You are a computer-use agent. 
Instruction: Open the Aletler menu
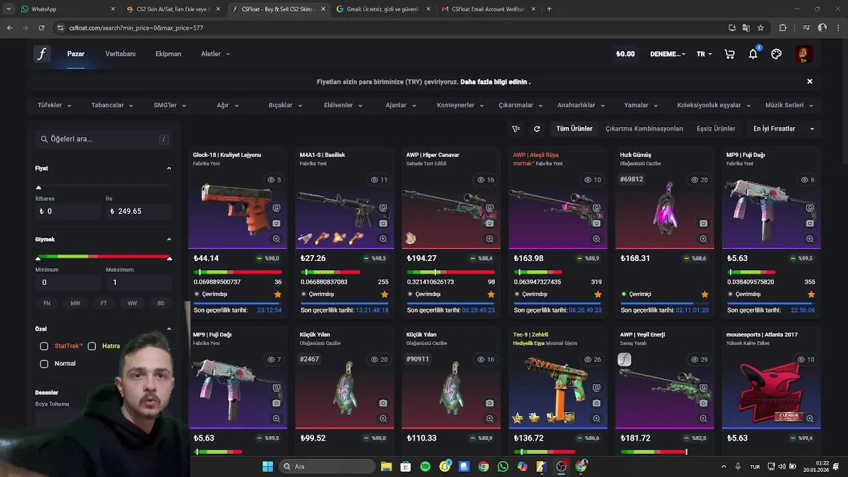point(215,54)
